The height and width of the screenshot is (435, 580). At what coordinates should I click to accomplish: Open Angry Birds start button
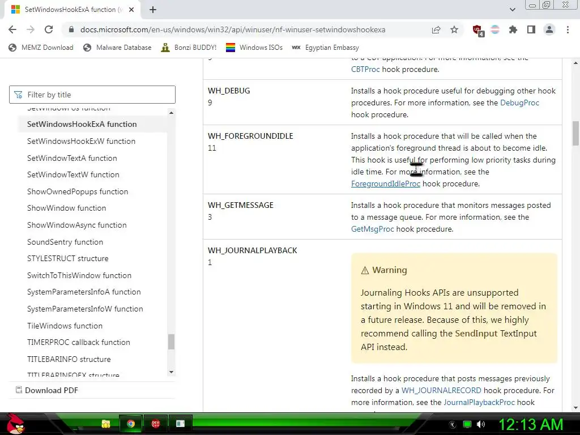[x=16, y=424]
